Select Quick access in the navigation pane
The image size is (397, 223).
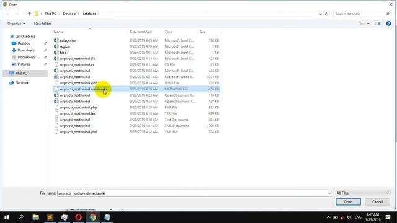click(25, 37)
